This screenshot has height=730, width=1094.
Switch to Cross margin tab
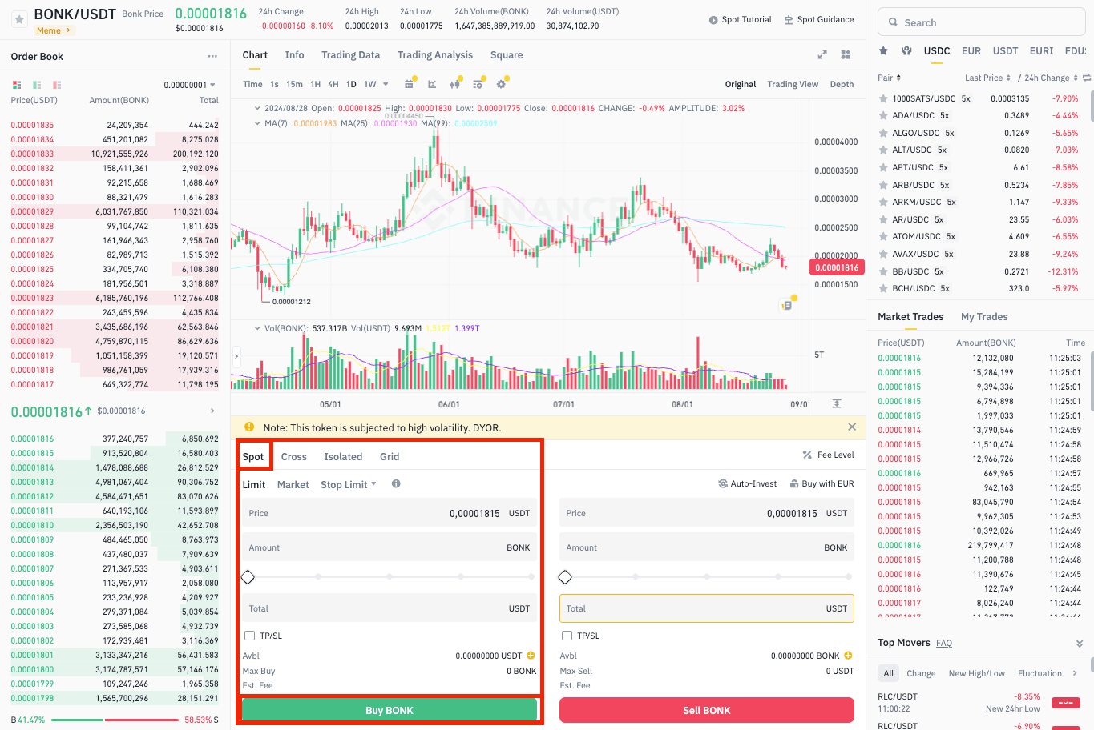293,456
